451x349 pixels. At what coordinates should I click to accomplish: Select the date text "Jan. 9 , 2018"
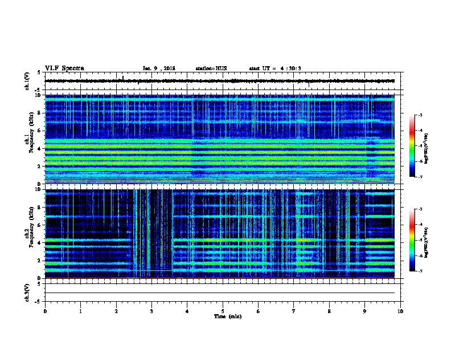[x=159, y=68]
